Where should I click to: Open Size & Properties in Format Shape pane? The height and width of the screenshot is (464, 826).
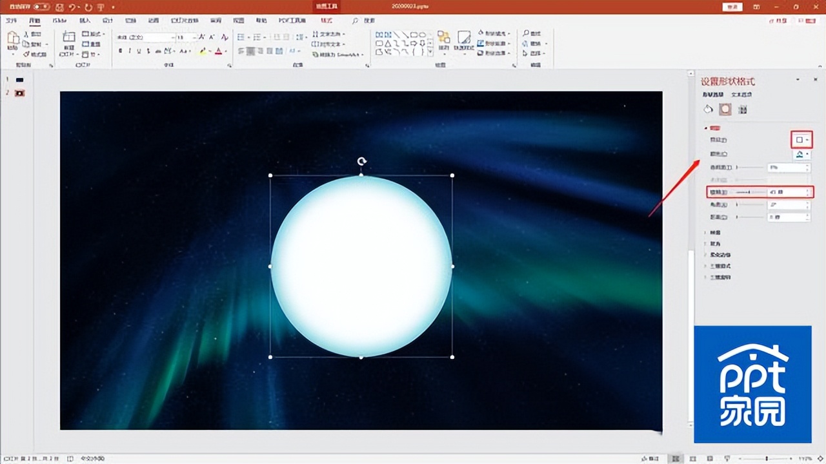pyautogui.click(x=743, y=110)
